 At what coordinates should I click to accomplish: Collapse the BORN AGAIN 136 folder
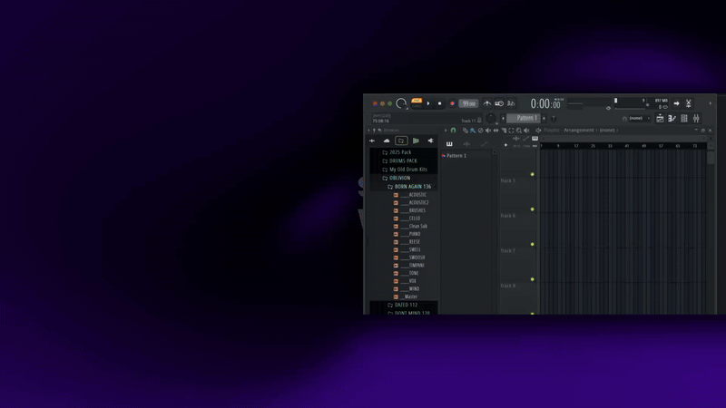[x=412, y=187]
